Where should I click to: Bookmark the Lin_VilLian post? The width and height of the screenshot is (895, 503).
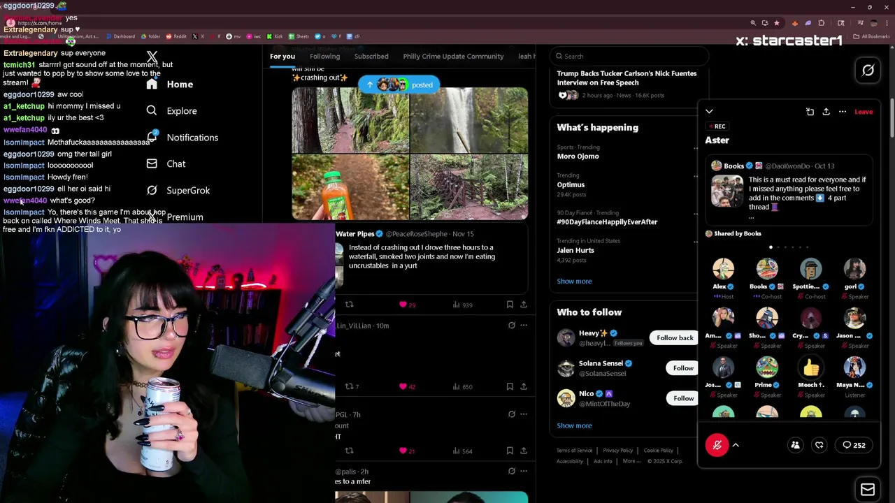510,386
